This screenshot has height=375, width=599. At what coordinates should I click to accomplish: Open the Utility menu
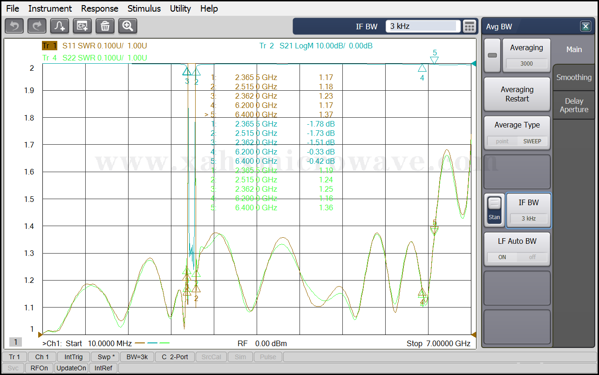point(180,8)
